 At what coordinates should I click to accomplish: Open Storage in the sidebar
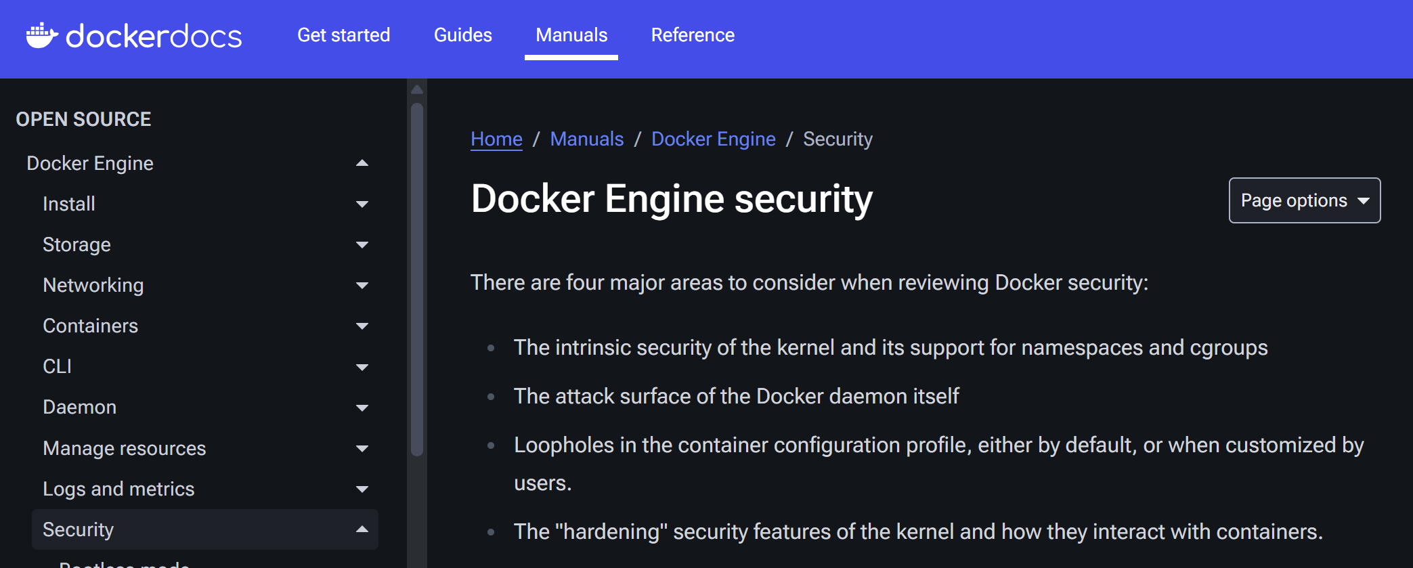[x=77, y=244]
